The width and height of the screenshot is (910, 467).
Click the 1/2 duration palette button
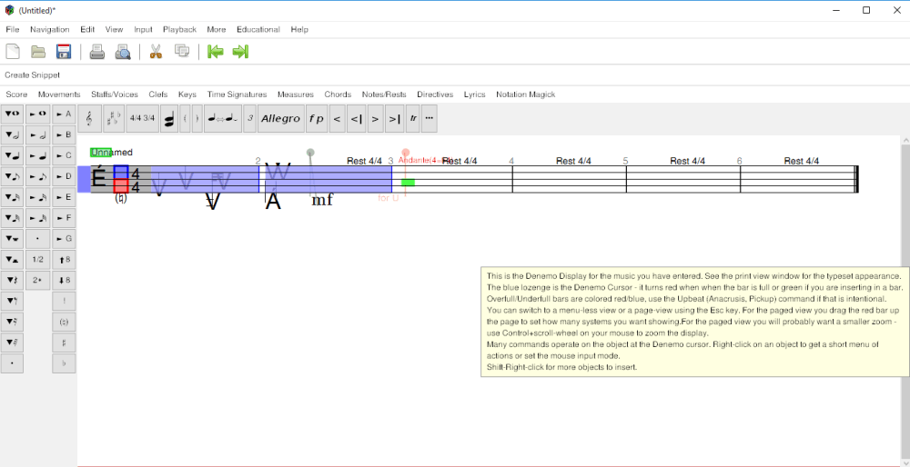tap(38, 260)
